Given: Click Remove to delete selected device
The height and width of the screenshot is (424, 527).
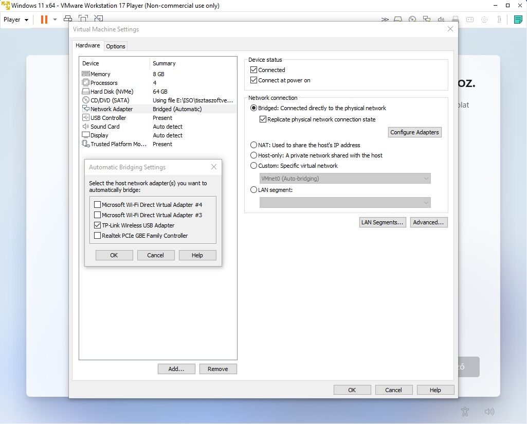Looking at the screenshot, I should point(218,369).
